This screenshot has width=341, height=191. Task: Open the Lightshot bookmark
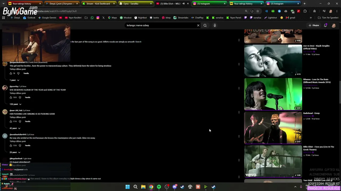tap(270, 18)
